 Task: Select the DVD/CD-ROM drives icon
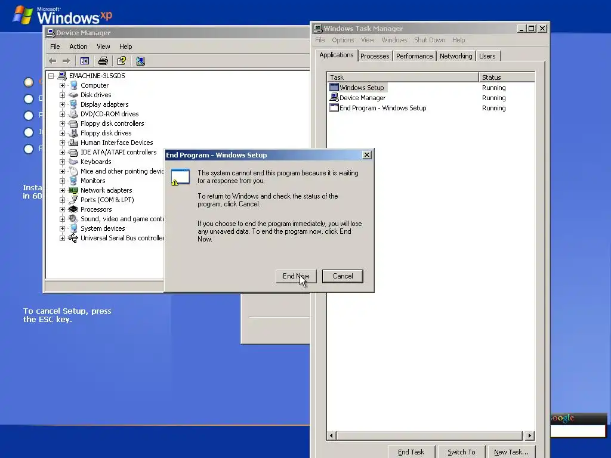pos(73,114)
